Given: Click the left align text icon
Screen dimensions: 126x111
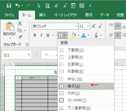Looking at the screenshot, I should coord(111,35).
